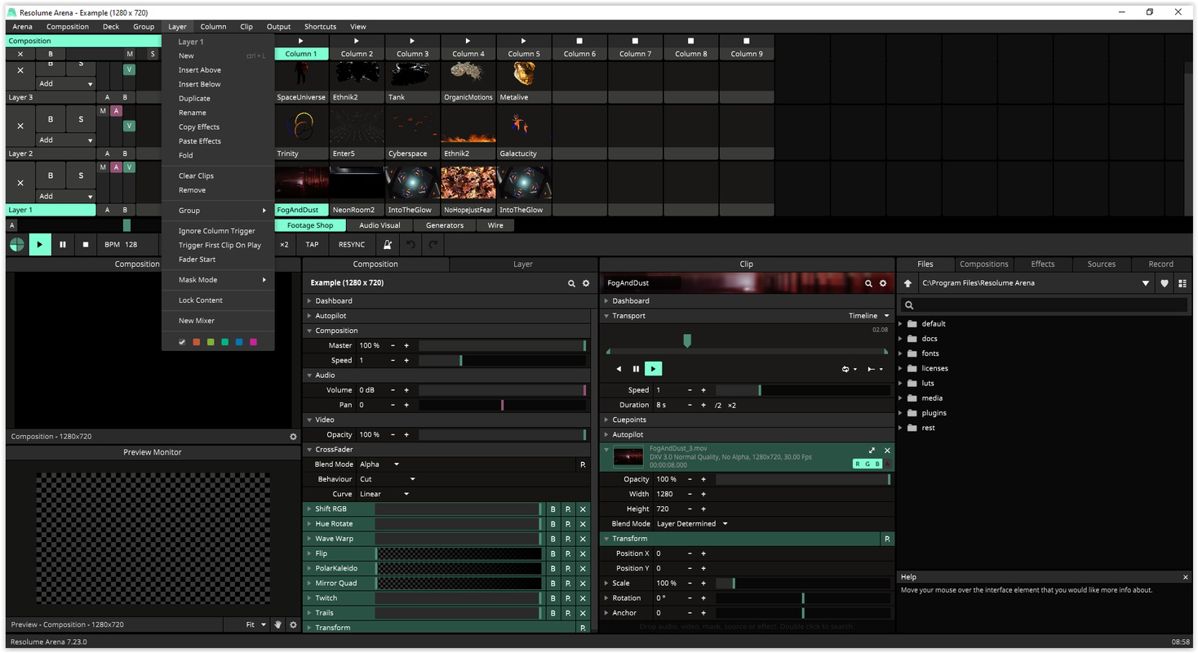Pause the clip in Transport
Viewport: 1198px width, 653px height.
pos(636,369)
